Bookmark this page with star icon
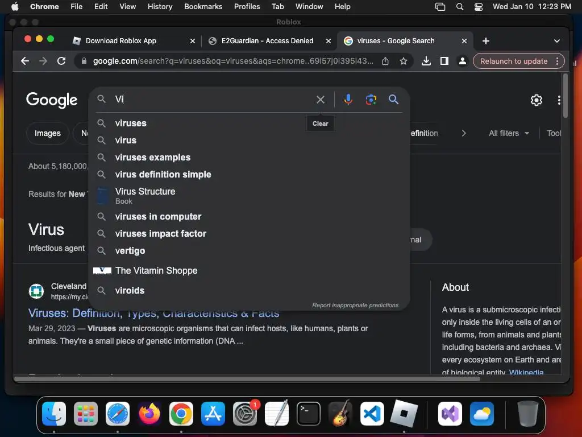 click(404, 61)
